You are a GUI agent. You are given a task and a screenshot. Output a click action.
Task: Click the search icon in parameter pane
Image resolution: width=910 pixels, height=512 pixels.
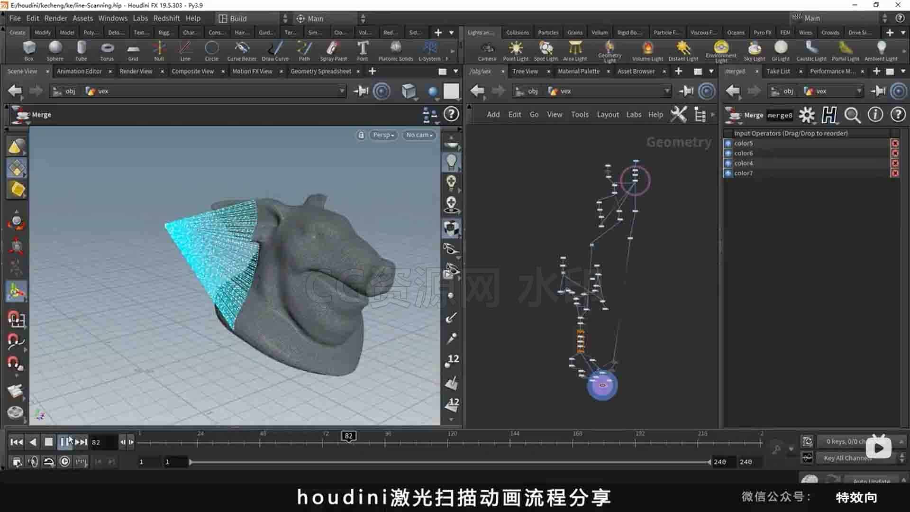852,115
